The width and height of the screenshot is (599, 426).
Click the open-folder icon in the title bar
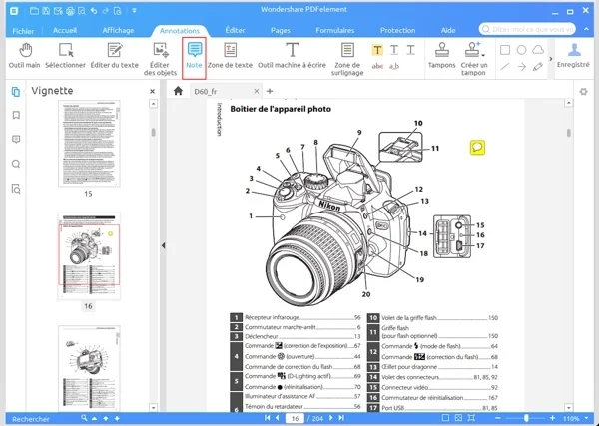pyautogui.click(x=34, y=11)
